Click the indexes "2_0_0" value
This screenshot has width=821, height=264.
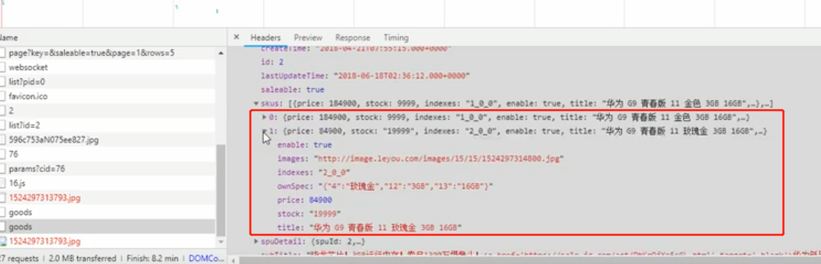pyautogui.click(x=334, y=172)
